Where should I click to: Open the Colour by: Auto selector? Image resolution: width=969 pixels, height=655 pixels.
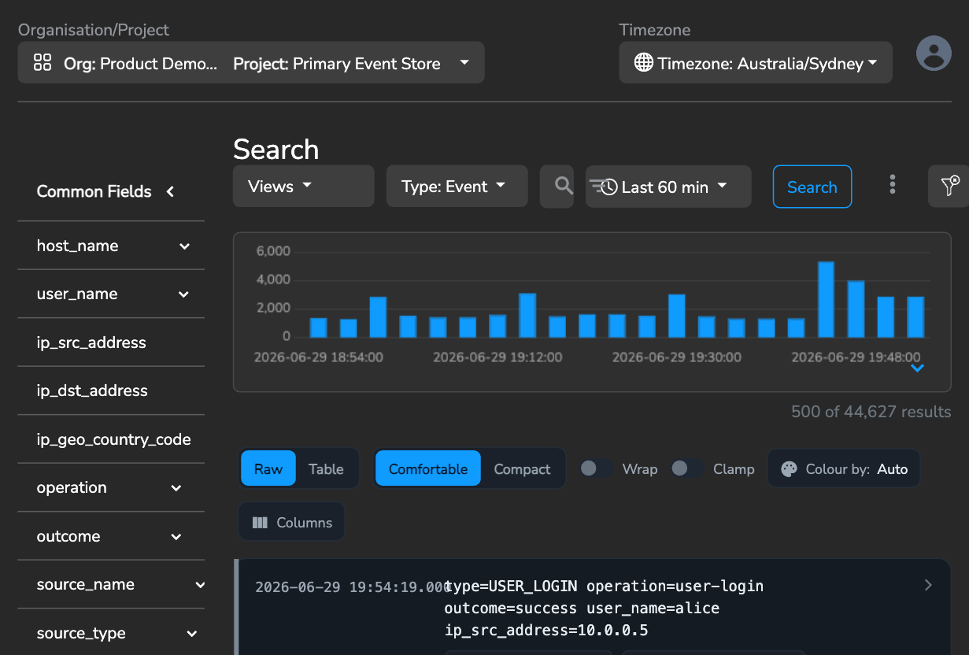tap(843, 469)
